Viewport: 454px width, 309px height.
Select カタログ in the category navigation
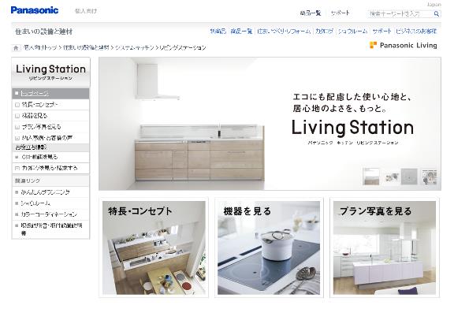pyautogui.click(x=324, y=32)
